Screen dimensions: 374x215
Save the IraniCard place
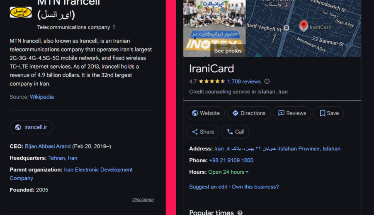point(329,113)
